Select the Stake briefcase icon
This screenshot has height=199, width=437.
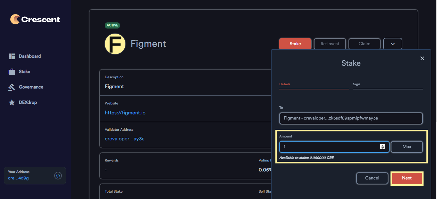(12, 72)
